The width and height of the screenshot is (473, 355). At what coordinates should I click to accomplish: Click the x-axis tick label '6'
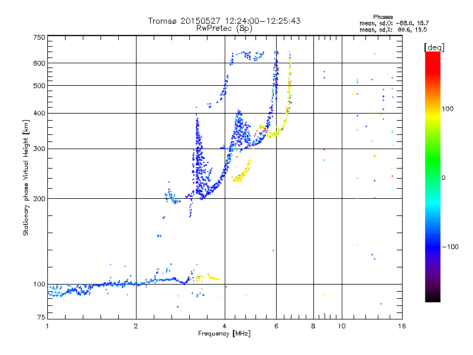[276, 326]
